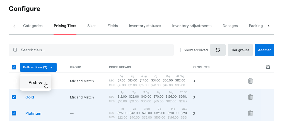Image resolution: width=282 pixels, height=130 pixels.
Task: Click the GROUP column header
Action: [x=75, y=67]
